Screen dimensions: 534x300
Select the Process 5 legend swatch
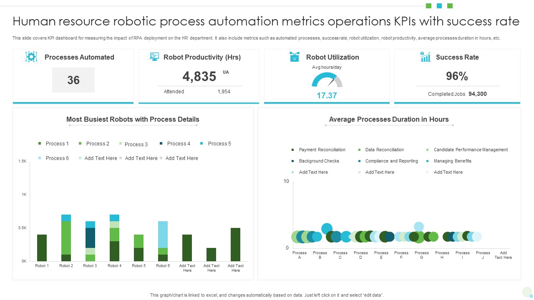click(x=202, y=144)
